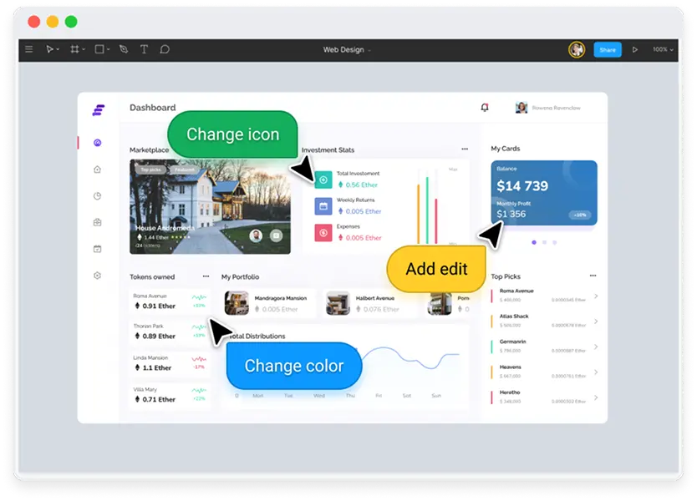
Task: Click the notification bell on the dashboard
Action: coord(485,107)
